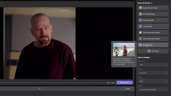This screenshot has height=96, width=171.
Task: Choose the Colorize Model label
Action: (147, 26)
